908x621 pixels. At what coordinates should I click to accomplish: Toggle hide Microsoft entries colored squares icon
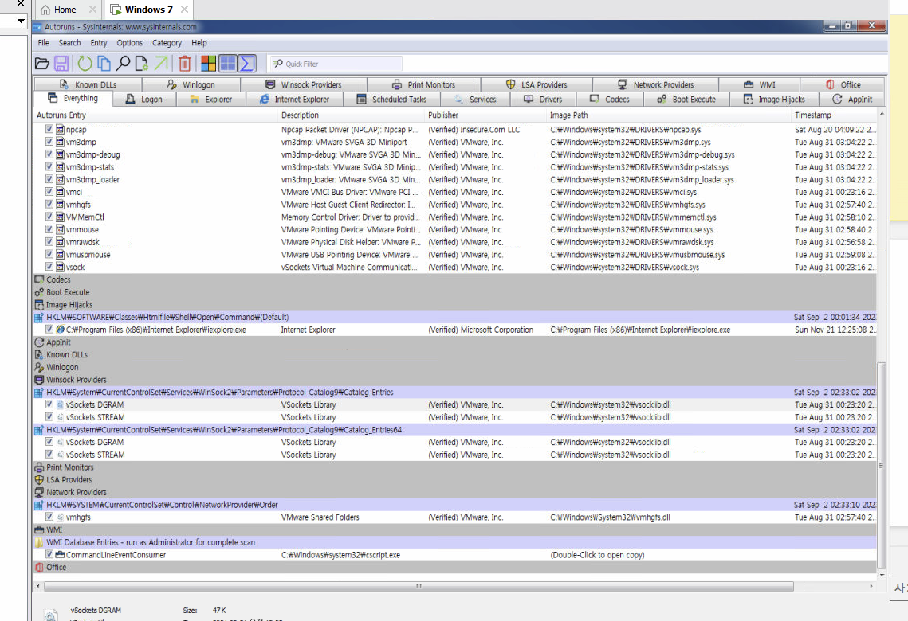(x=209, y=64)
